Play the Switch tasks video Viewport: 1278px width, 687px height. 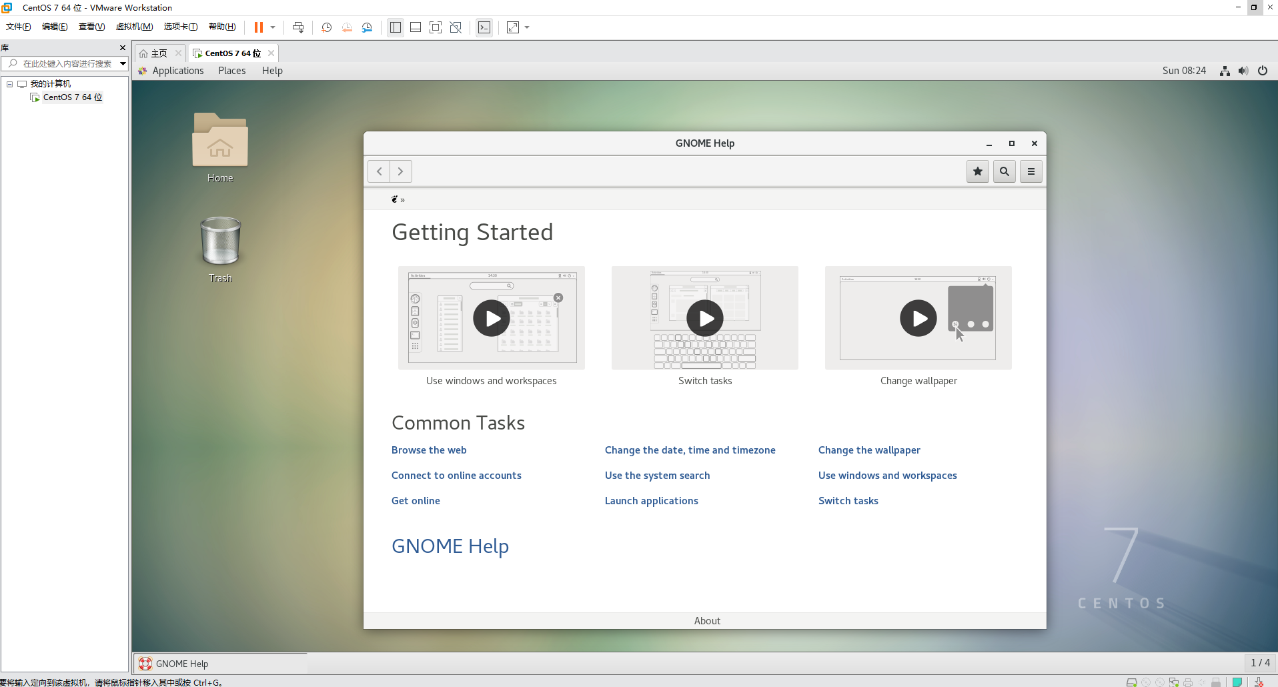(705, 318)
